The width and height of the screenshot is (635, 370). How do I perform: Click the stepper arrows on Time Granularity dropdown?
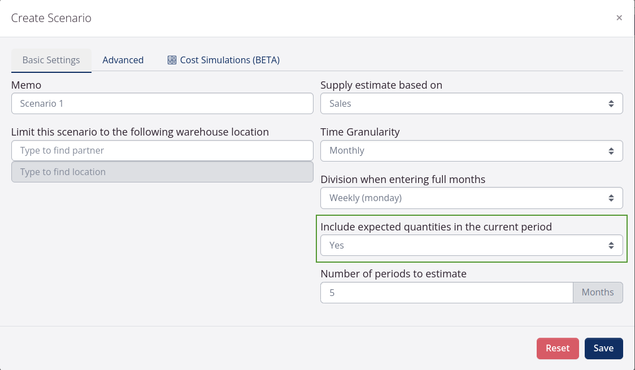pyautogui.click(x=611, y=150)
